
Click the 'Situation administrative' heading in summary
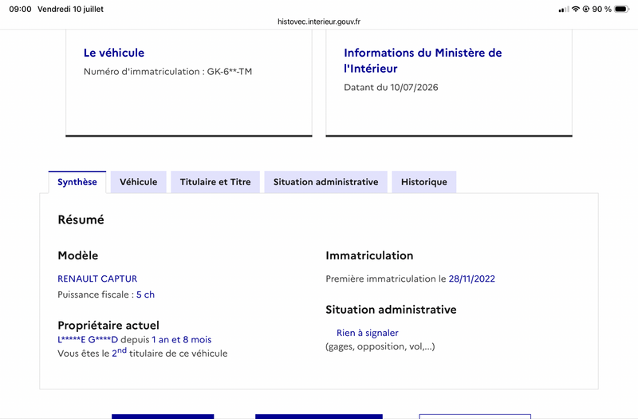pos(391,310)
